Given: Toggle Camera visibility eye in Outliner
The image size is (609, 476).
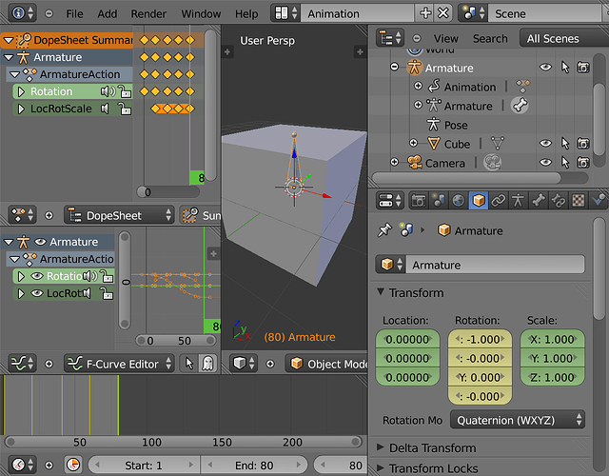Looking at the screenshot, I should (x=545, y=163).
